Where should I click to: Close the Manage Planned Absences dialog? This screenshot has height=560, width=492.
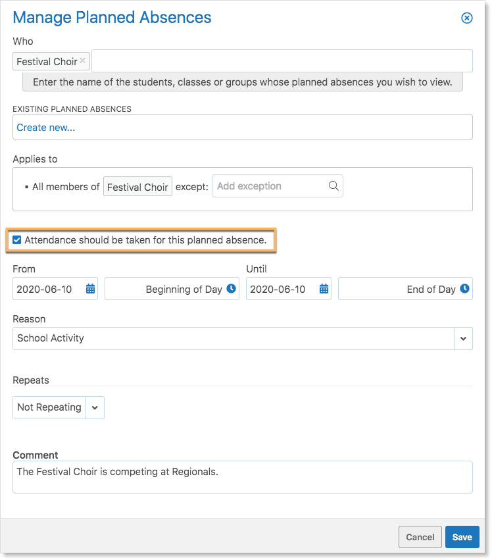coord(466,18)
